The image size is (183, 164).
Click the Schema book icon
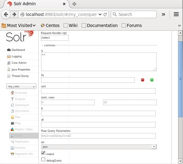click(x=12, y=148)
